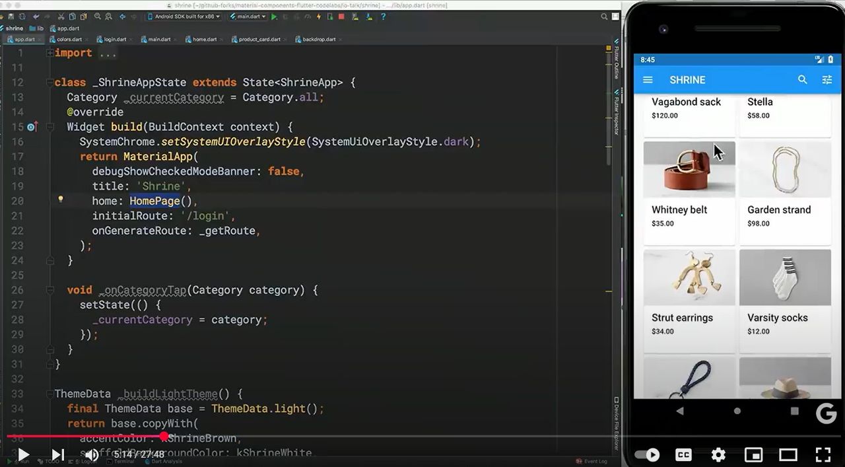Enable closed captions on the video
Screen dimensions: 845x467
coord(683,454)
